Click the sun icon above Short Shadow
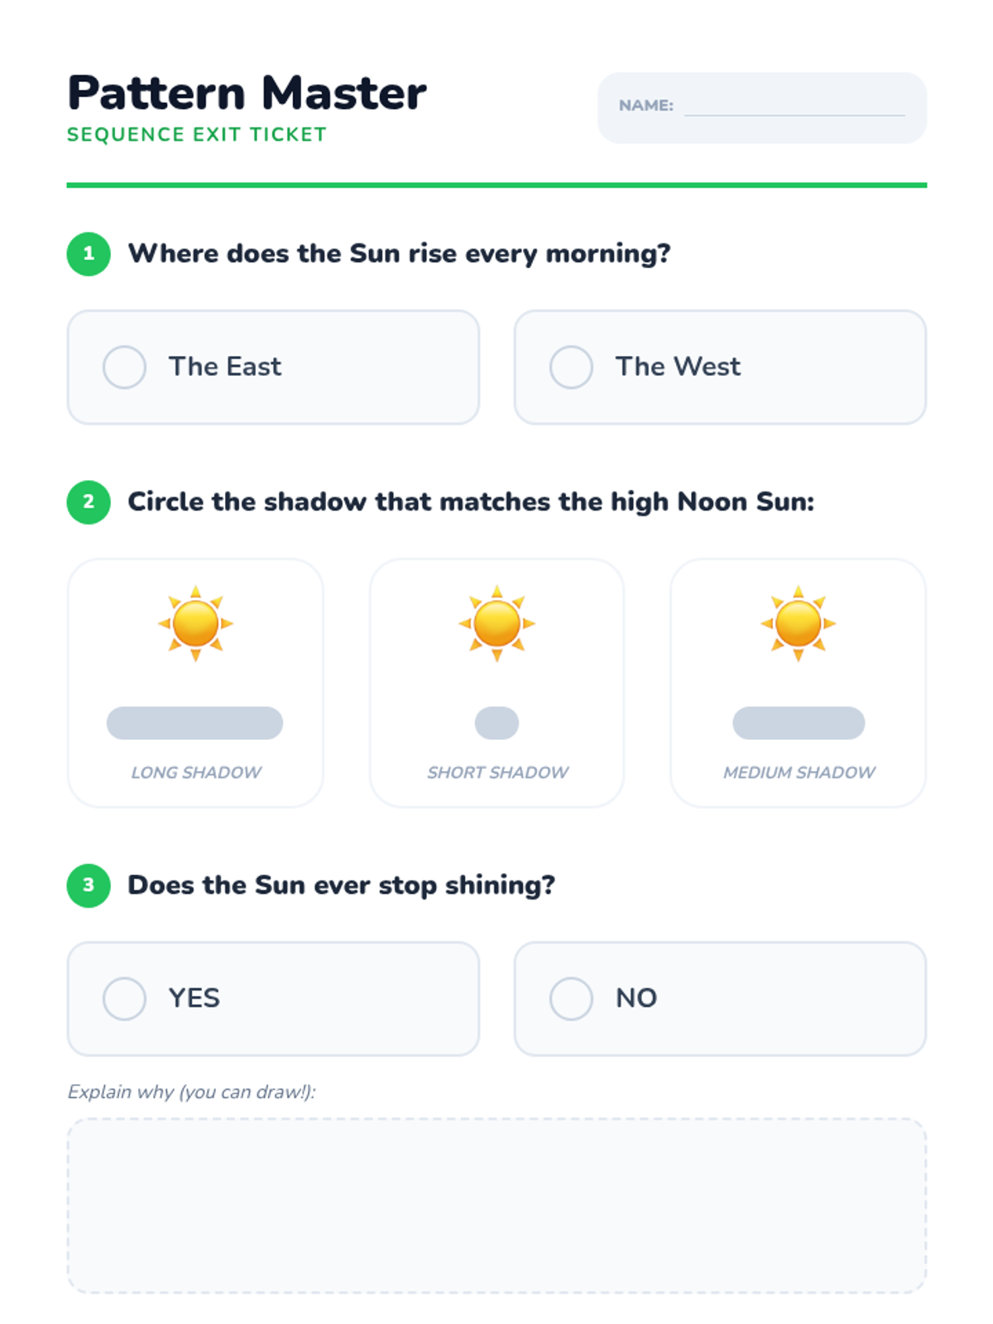The width and height of the screenshot is (993, 1324). (x=496, y=623)
